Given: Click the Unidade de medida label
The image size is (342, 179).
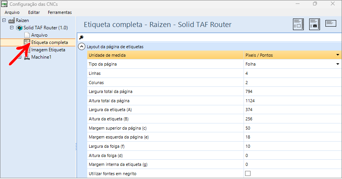Looking at the screenshot, I should click(x=107, y=55).
